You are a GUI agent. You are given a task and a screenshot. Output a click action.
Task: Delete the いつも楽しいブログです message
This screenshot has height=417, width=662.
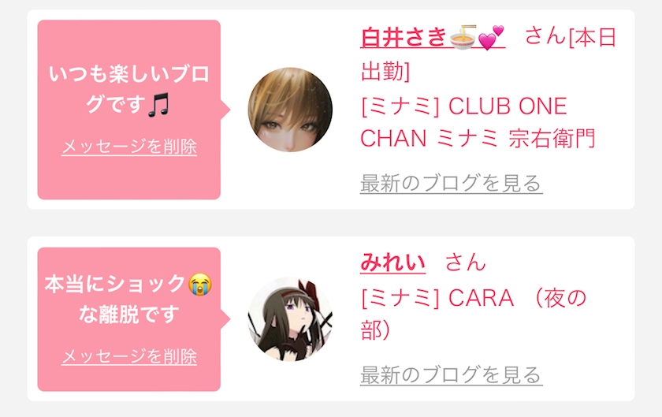(x=128, y=147)
